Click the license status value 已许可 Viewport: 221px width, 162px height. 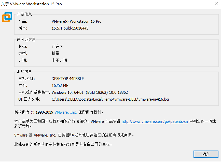(x=57, y=46)
